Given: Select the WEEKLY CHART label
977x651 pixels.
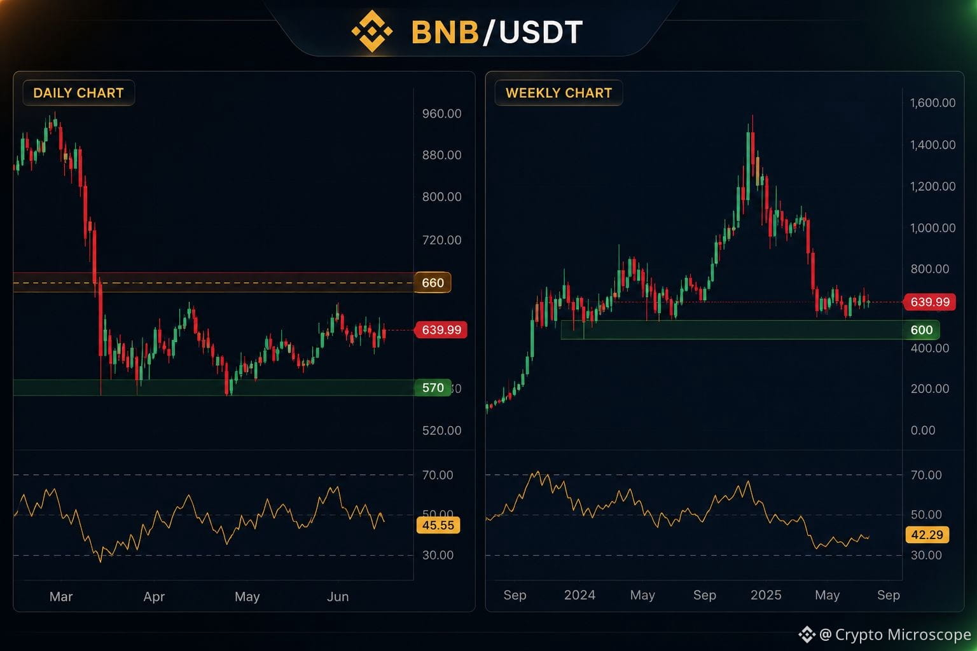Looking at the screenshot, I should 558,93.
